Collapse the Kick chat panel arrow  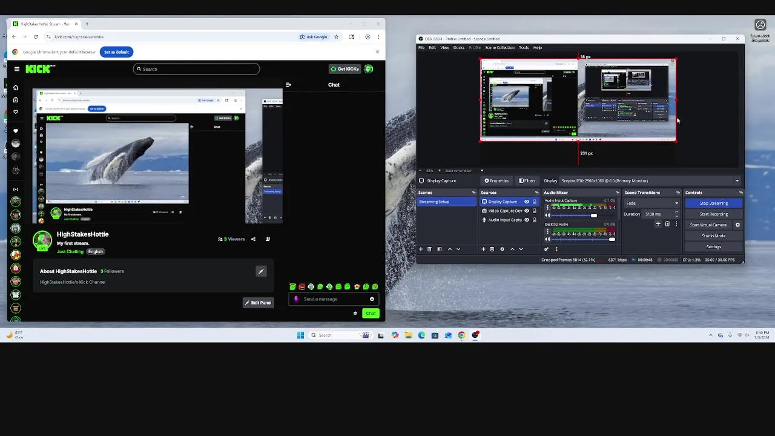(288, 85)
